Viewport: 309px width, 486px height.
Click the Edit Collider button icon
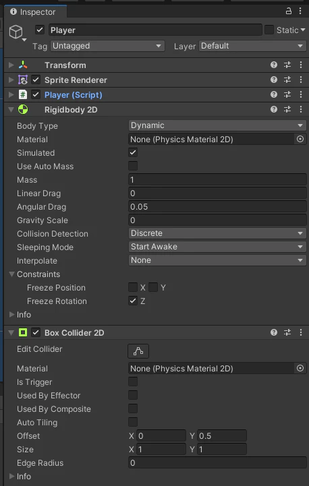[x=138, y=351]
